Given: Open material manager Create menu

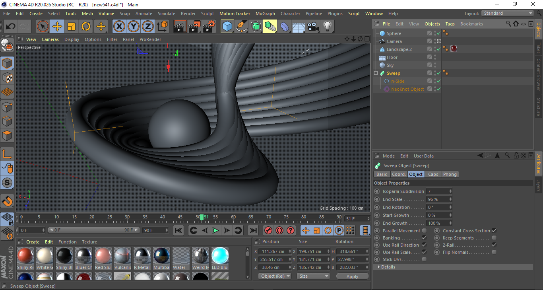Looking at the screenshot, I should click(33, 242).
